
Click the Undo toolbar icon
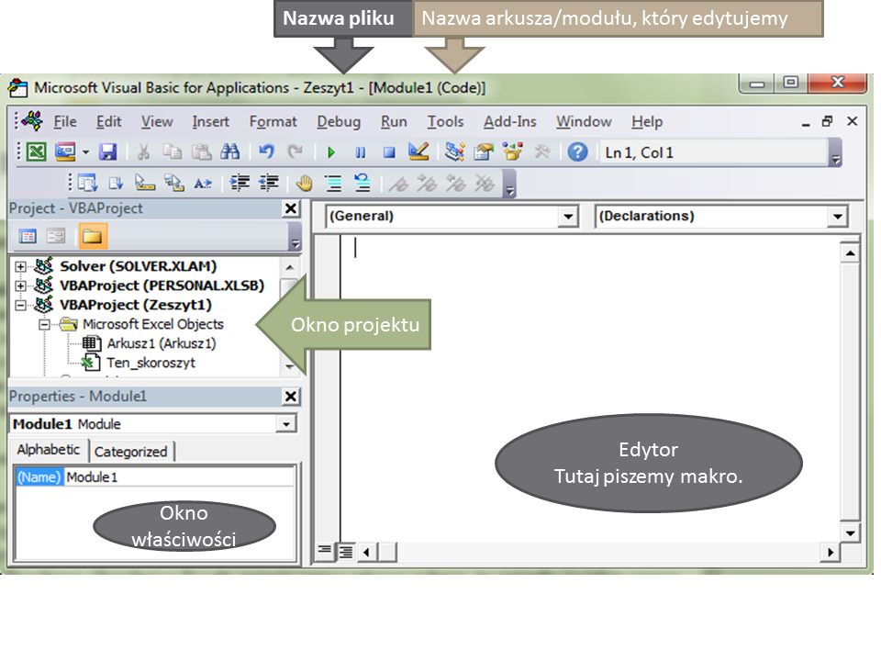[x=265, y=152]
